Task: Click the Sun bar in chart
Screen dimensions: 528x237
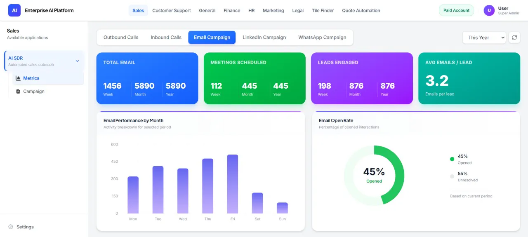Action: tap(282, 208)
